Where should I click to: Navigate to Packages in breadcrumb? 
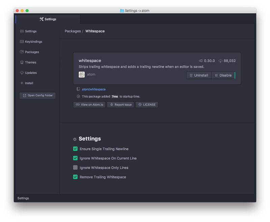pos(73,31)
